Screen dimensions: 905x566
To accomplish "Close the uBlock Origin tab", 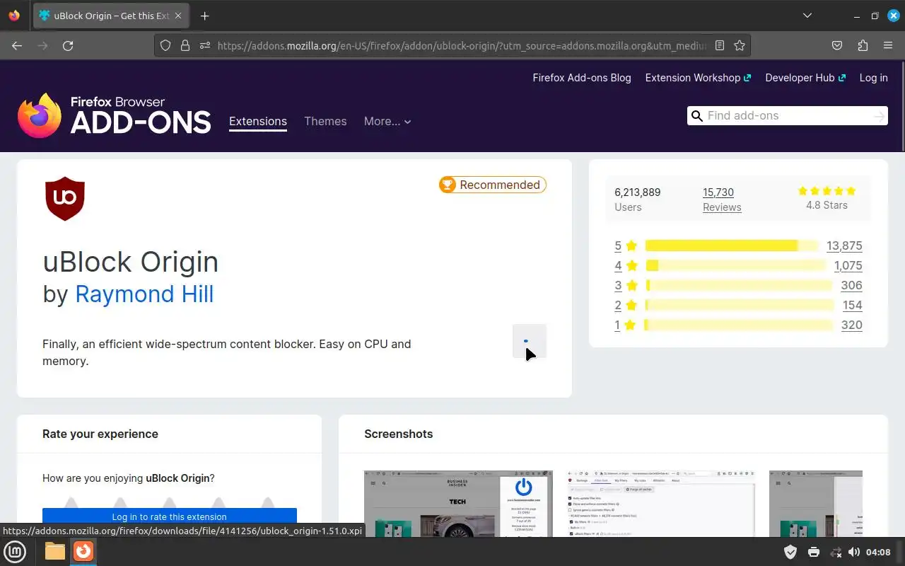I will [177, 16].
